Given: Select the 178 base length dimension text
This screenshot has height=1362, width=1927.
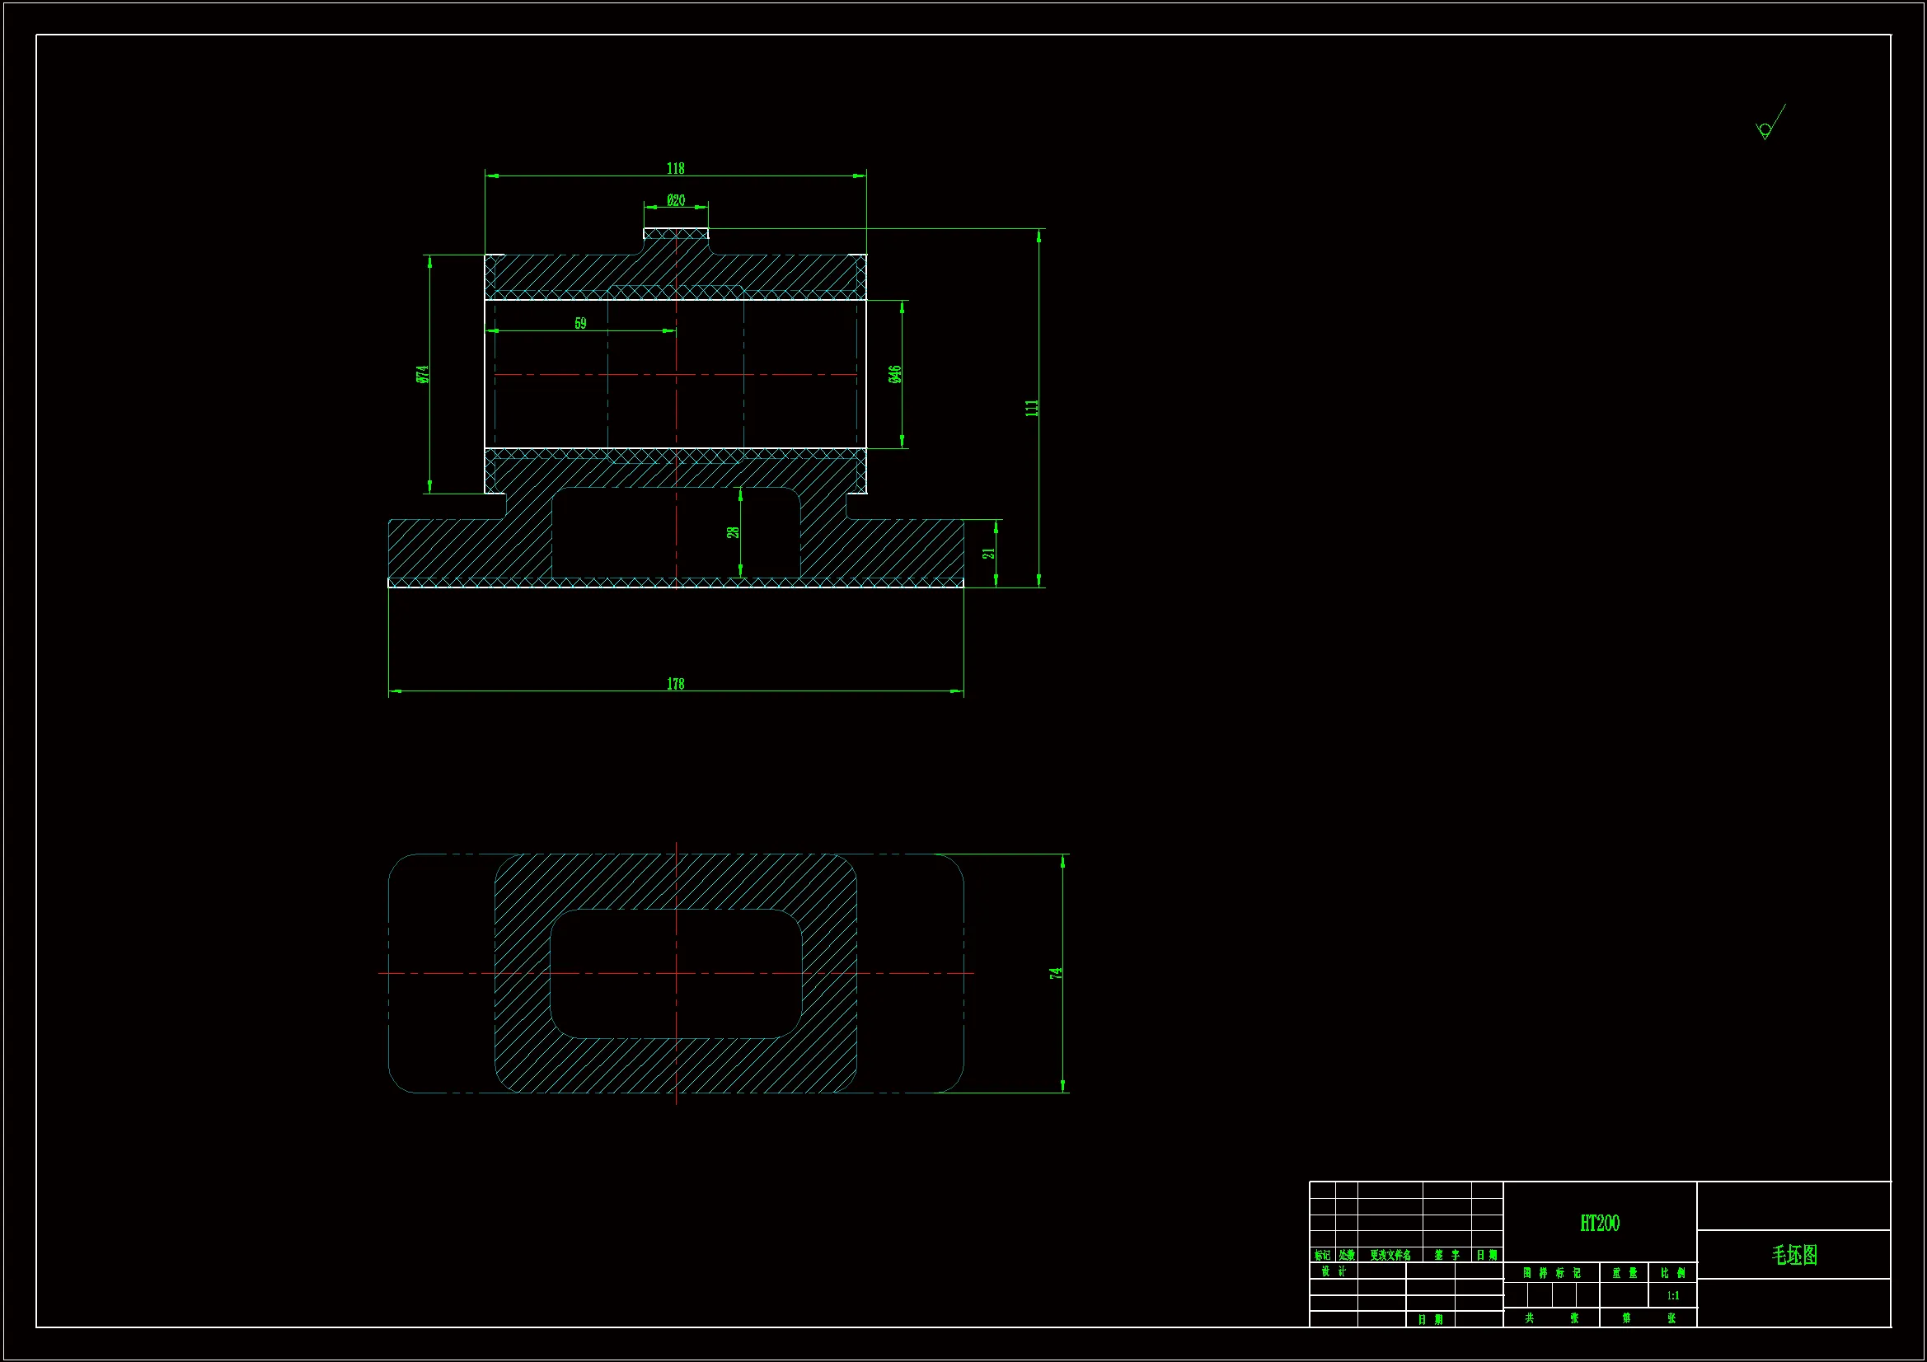Looking at the screenshot, I should [676, 684].
